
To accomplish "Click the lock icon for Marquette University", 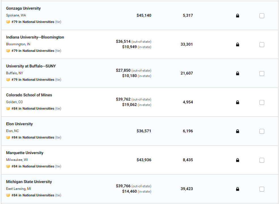I will pyautogui.click(x=238, y=160).
